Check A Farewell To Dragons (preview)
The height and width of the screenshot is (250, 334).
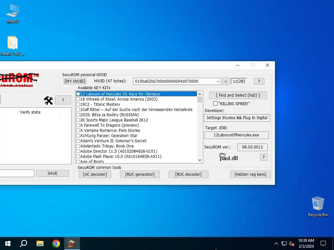(x=78, y=125)
